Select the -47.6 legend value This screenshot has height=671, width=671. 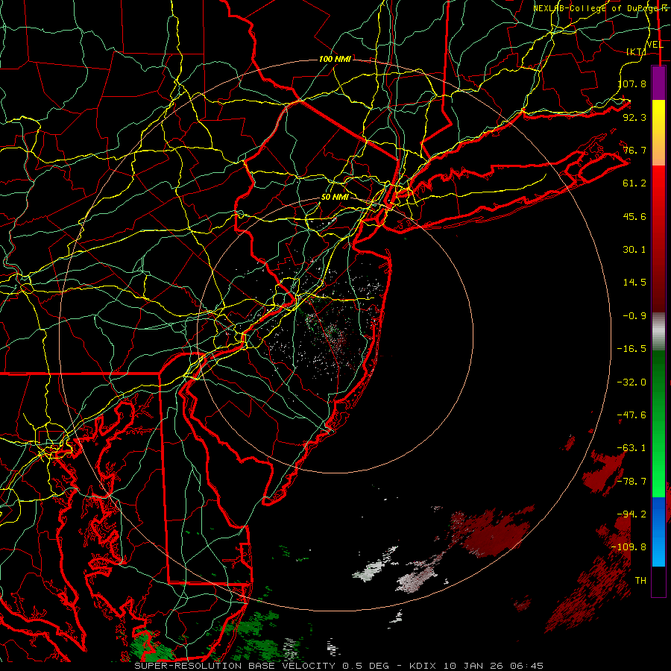click(x=631, y=415)
